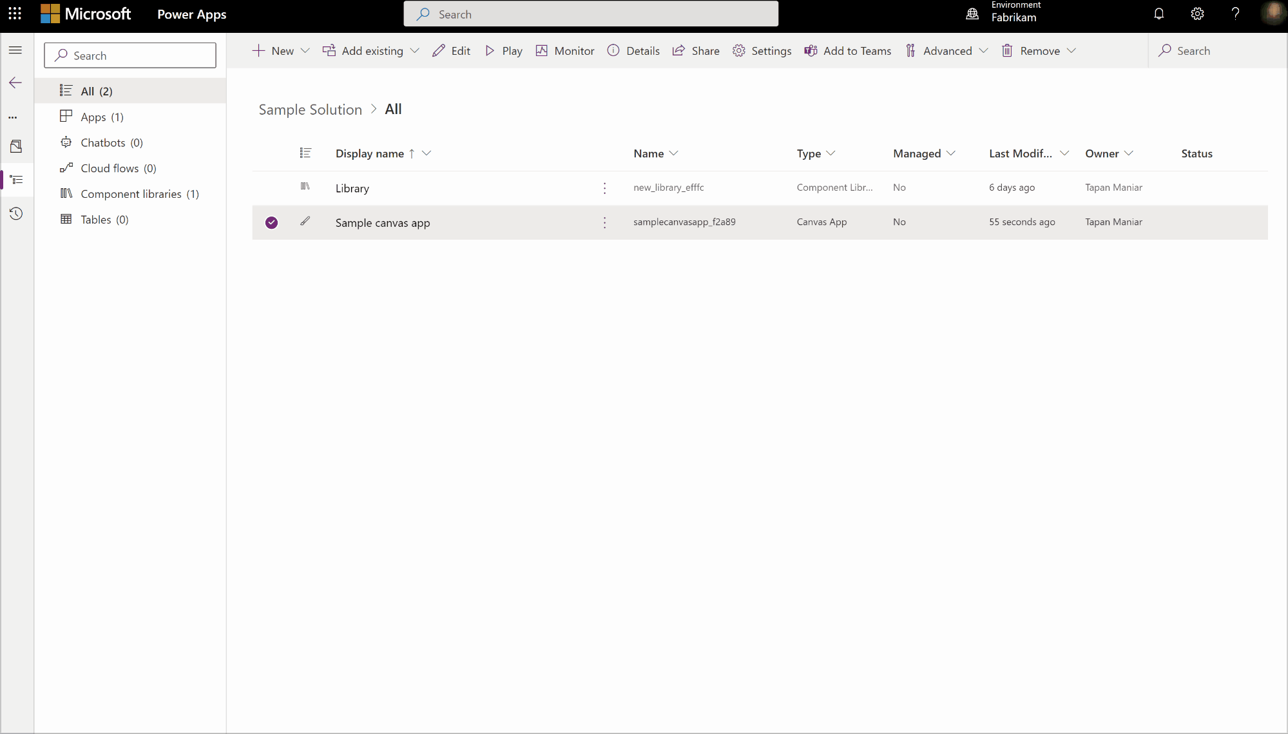
Task: Click the Display name column sort arrow
Action: click(411, 153)
